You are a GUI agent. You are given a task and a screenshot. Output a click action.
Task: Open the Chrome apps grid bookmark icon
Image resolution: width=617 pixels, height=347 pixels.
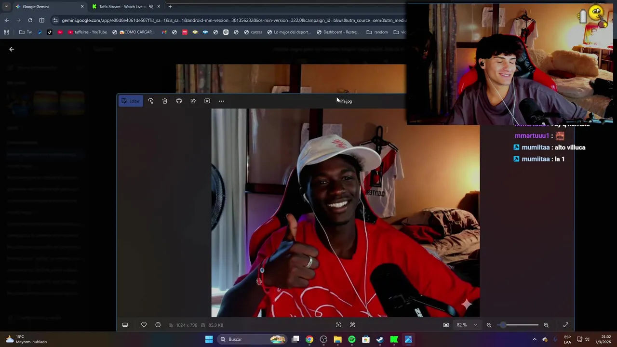[6, 32]
